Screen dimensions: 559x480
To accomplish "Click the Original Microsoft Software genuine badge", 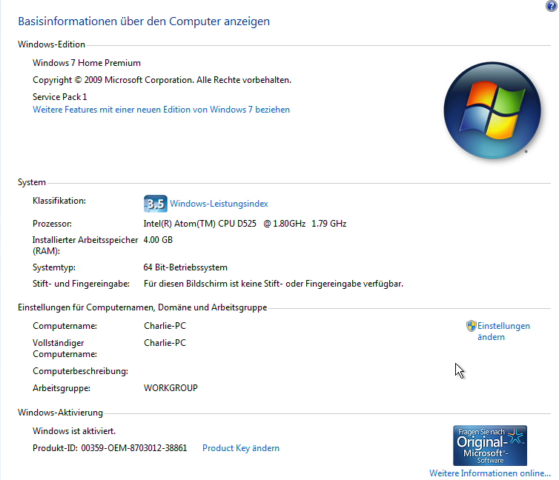I will click(x=490, y=445).
